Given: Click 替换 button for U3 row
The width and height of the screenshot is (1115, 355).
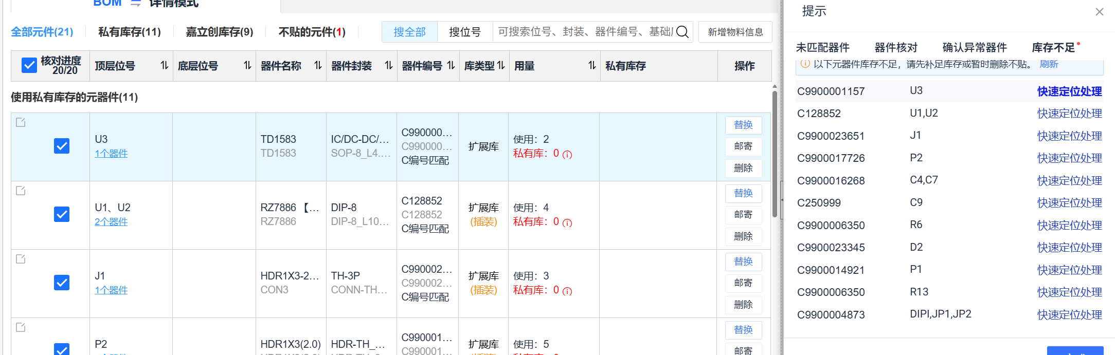Looking at the screenshot, I should 743,125.
